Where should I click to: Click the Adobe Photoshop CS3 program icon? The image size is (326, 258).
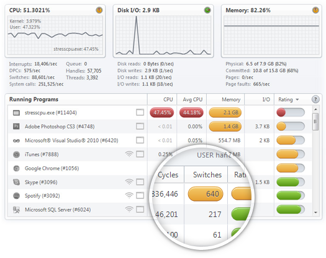pos(16,127)
